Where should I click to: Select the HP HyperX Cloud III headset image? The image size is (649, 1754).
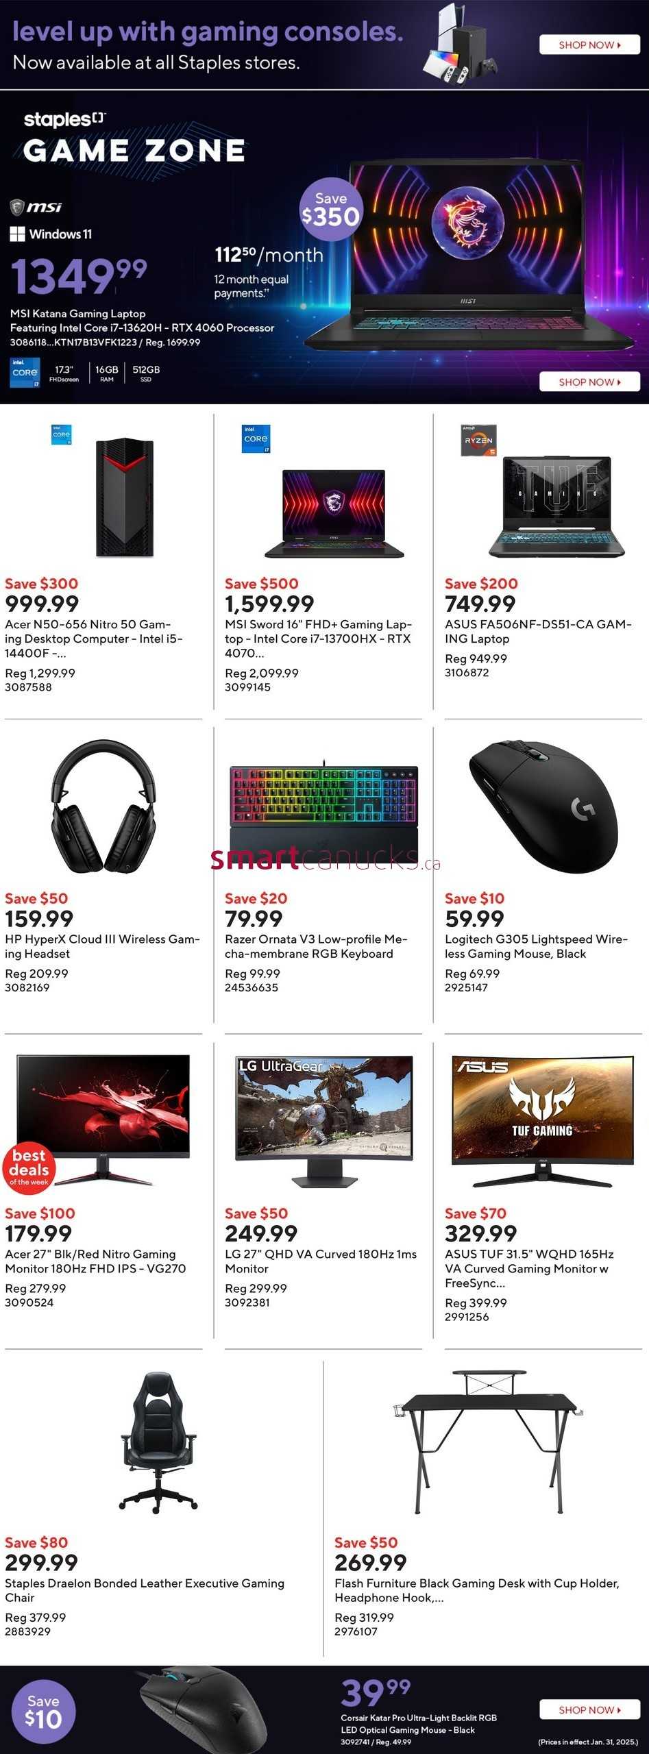(103, 806)
